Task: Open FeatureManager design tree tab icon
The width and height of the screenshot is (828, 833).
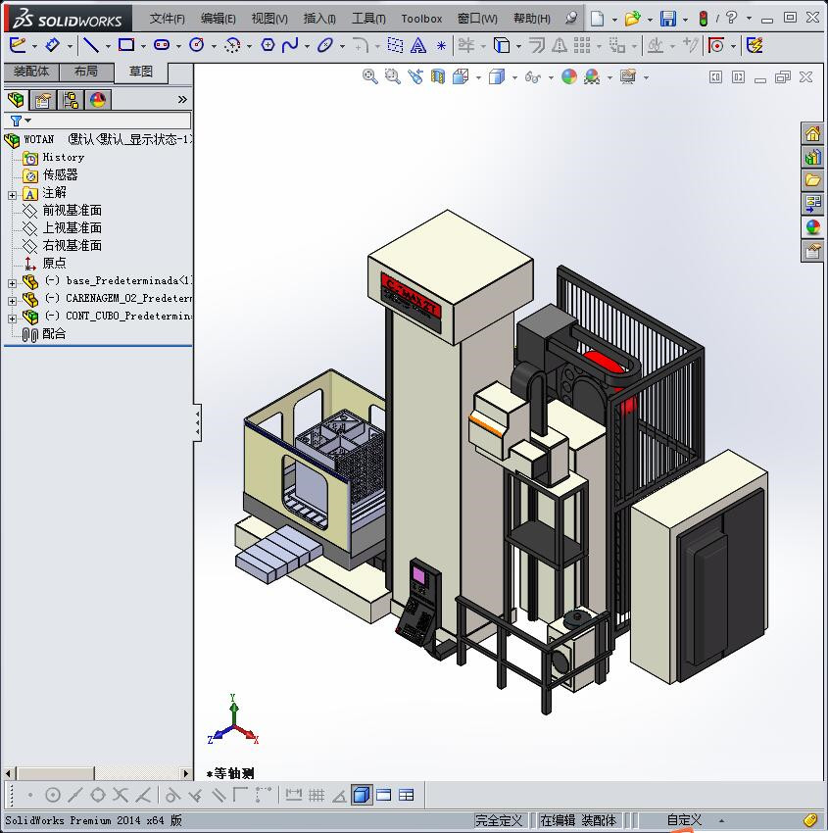Action: click(16, 100)
